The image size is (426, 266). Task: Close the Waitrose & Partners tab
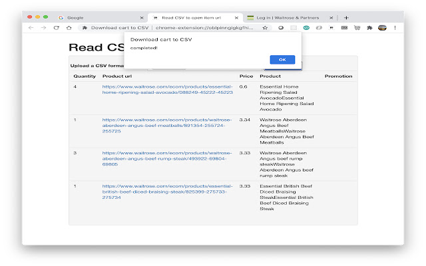(x=331, y=18)
